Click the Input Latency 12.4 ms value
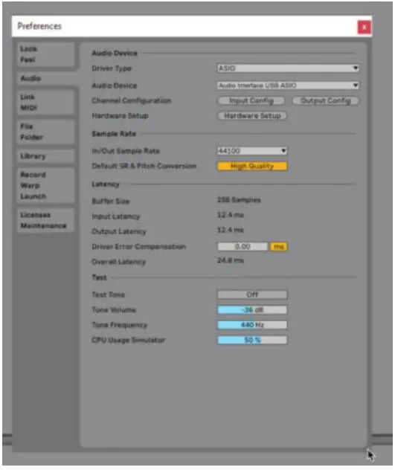 coord(231,215)
